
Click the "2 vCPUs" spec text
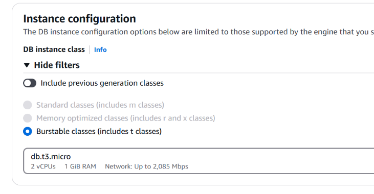pos(43,166)
